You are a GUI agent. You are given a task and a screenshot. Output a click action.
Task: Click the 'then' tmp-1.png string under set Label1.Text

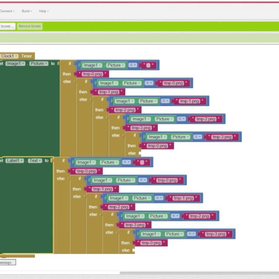[102, 189]
